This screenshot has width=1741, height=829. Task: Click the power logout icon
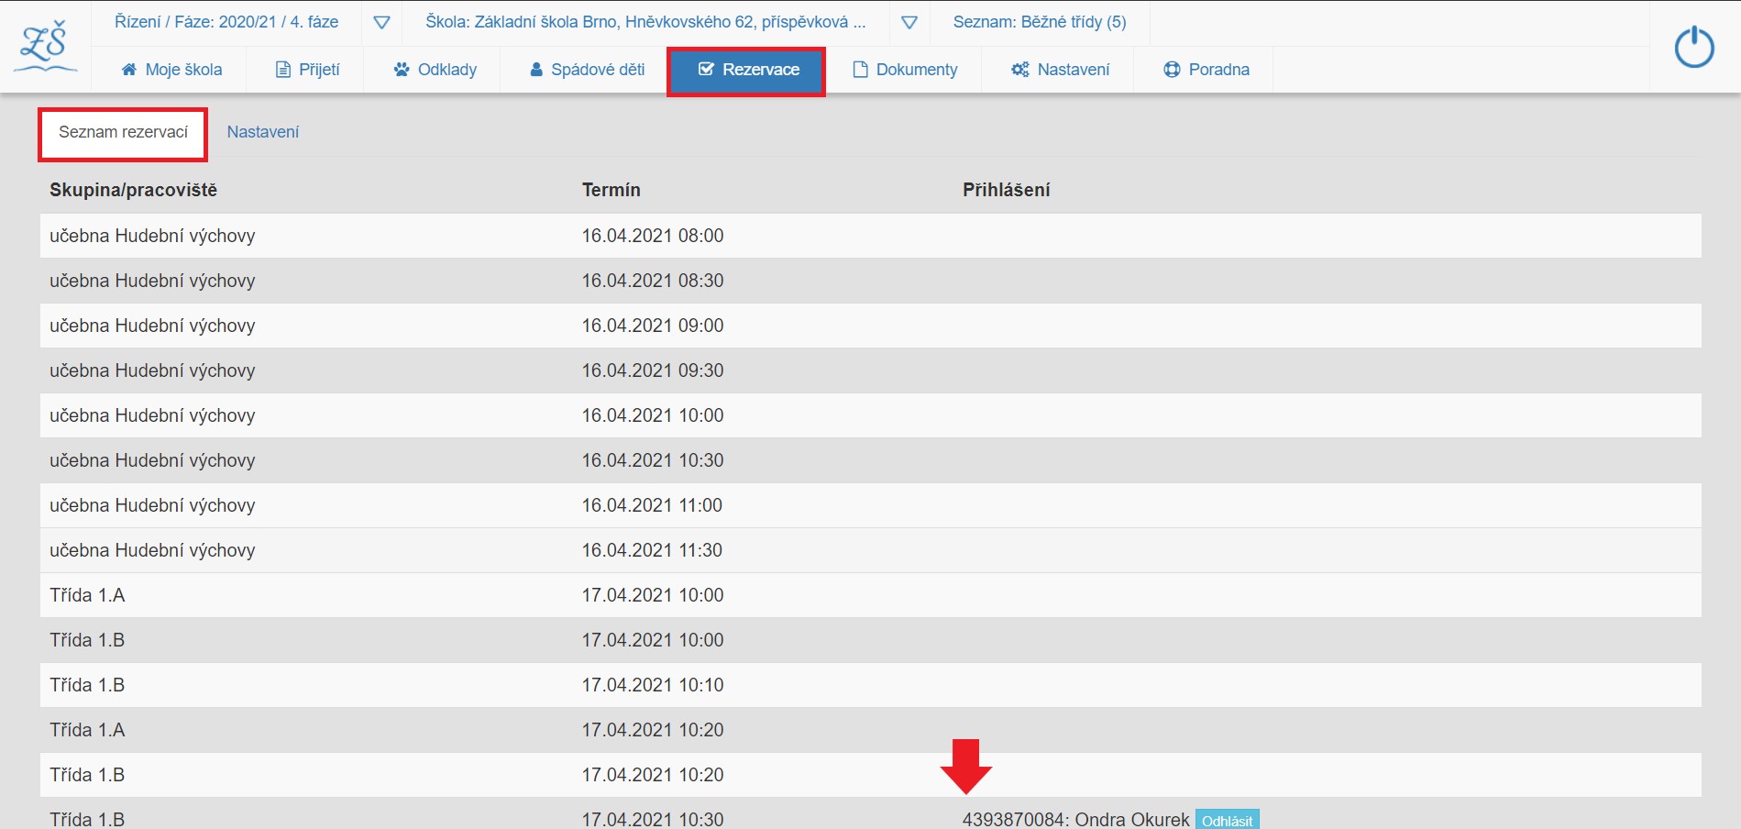pos(1694,47)
